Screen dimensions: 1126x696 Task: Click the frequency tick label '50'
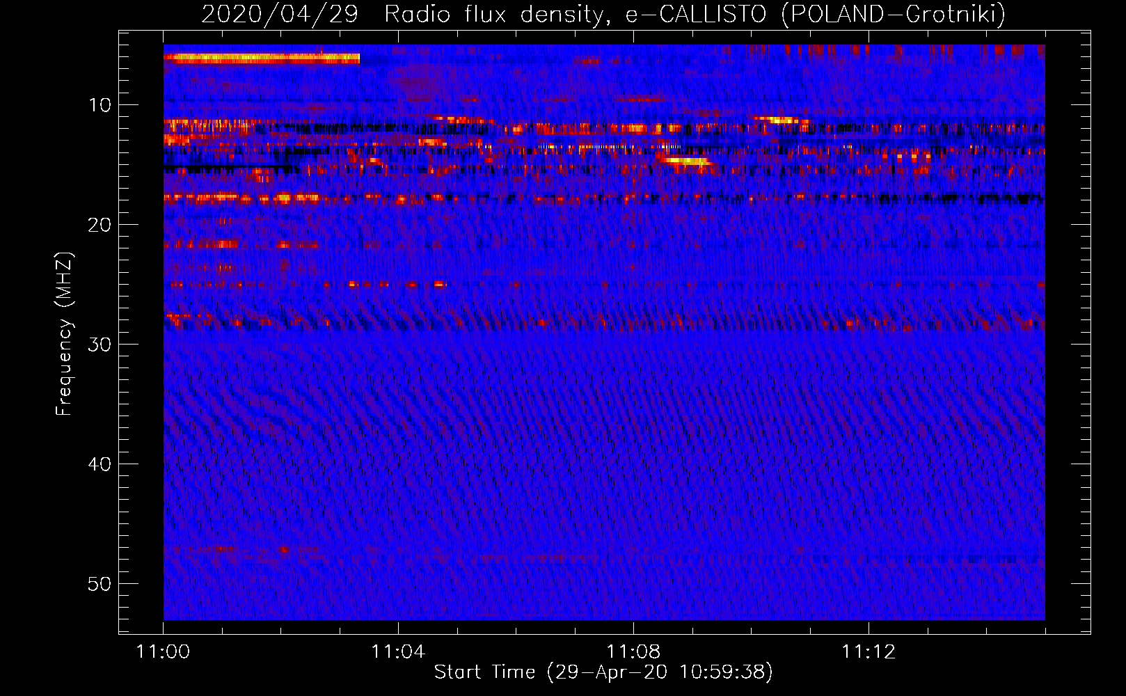point(100,584)
